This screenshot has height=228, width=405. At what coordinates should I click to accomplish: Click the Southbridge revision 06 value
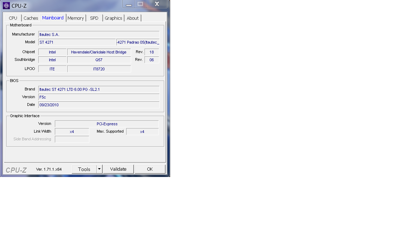pyautogui.click(x=152, y=60)
